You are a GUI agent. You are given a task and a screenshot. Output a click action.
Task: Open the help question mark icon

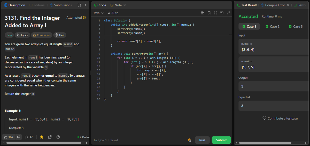(58, 137)
